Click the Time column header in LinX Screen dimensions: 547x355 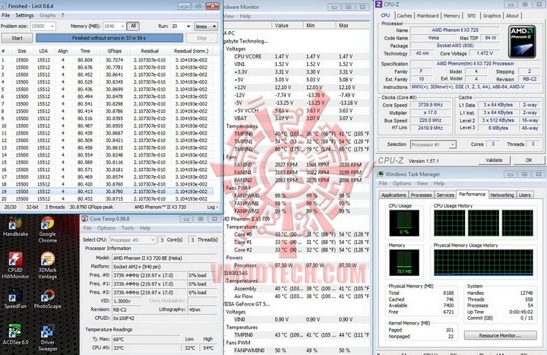(85, 51)
